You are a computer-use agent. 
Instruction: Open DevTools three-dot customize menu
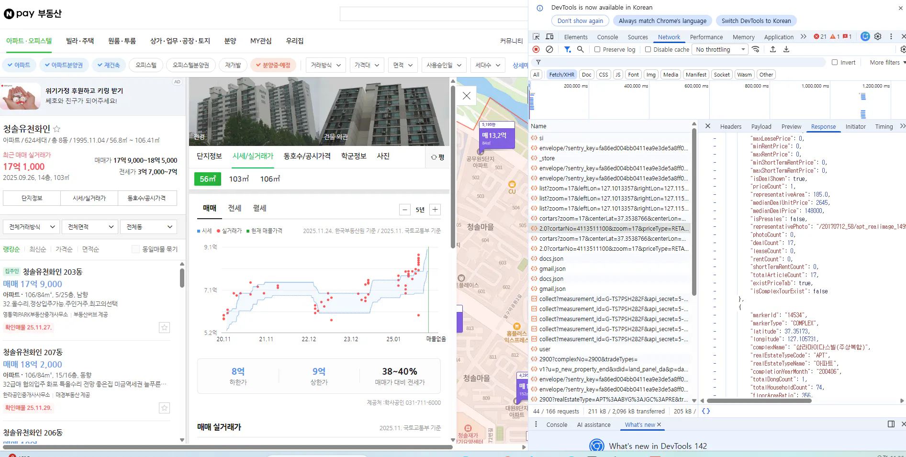(891, 36)
